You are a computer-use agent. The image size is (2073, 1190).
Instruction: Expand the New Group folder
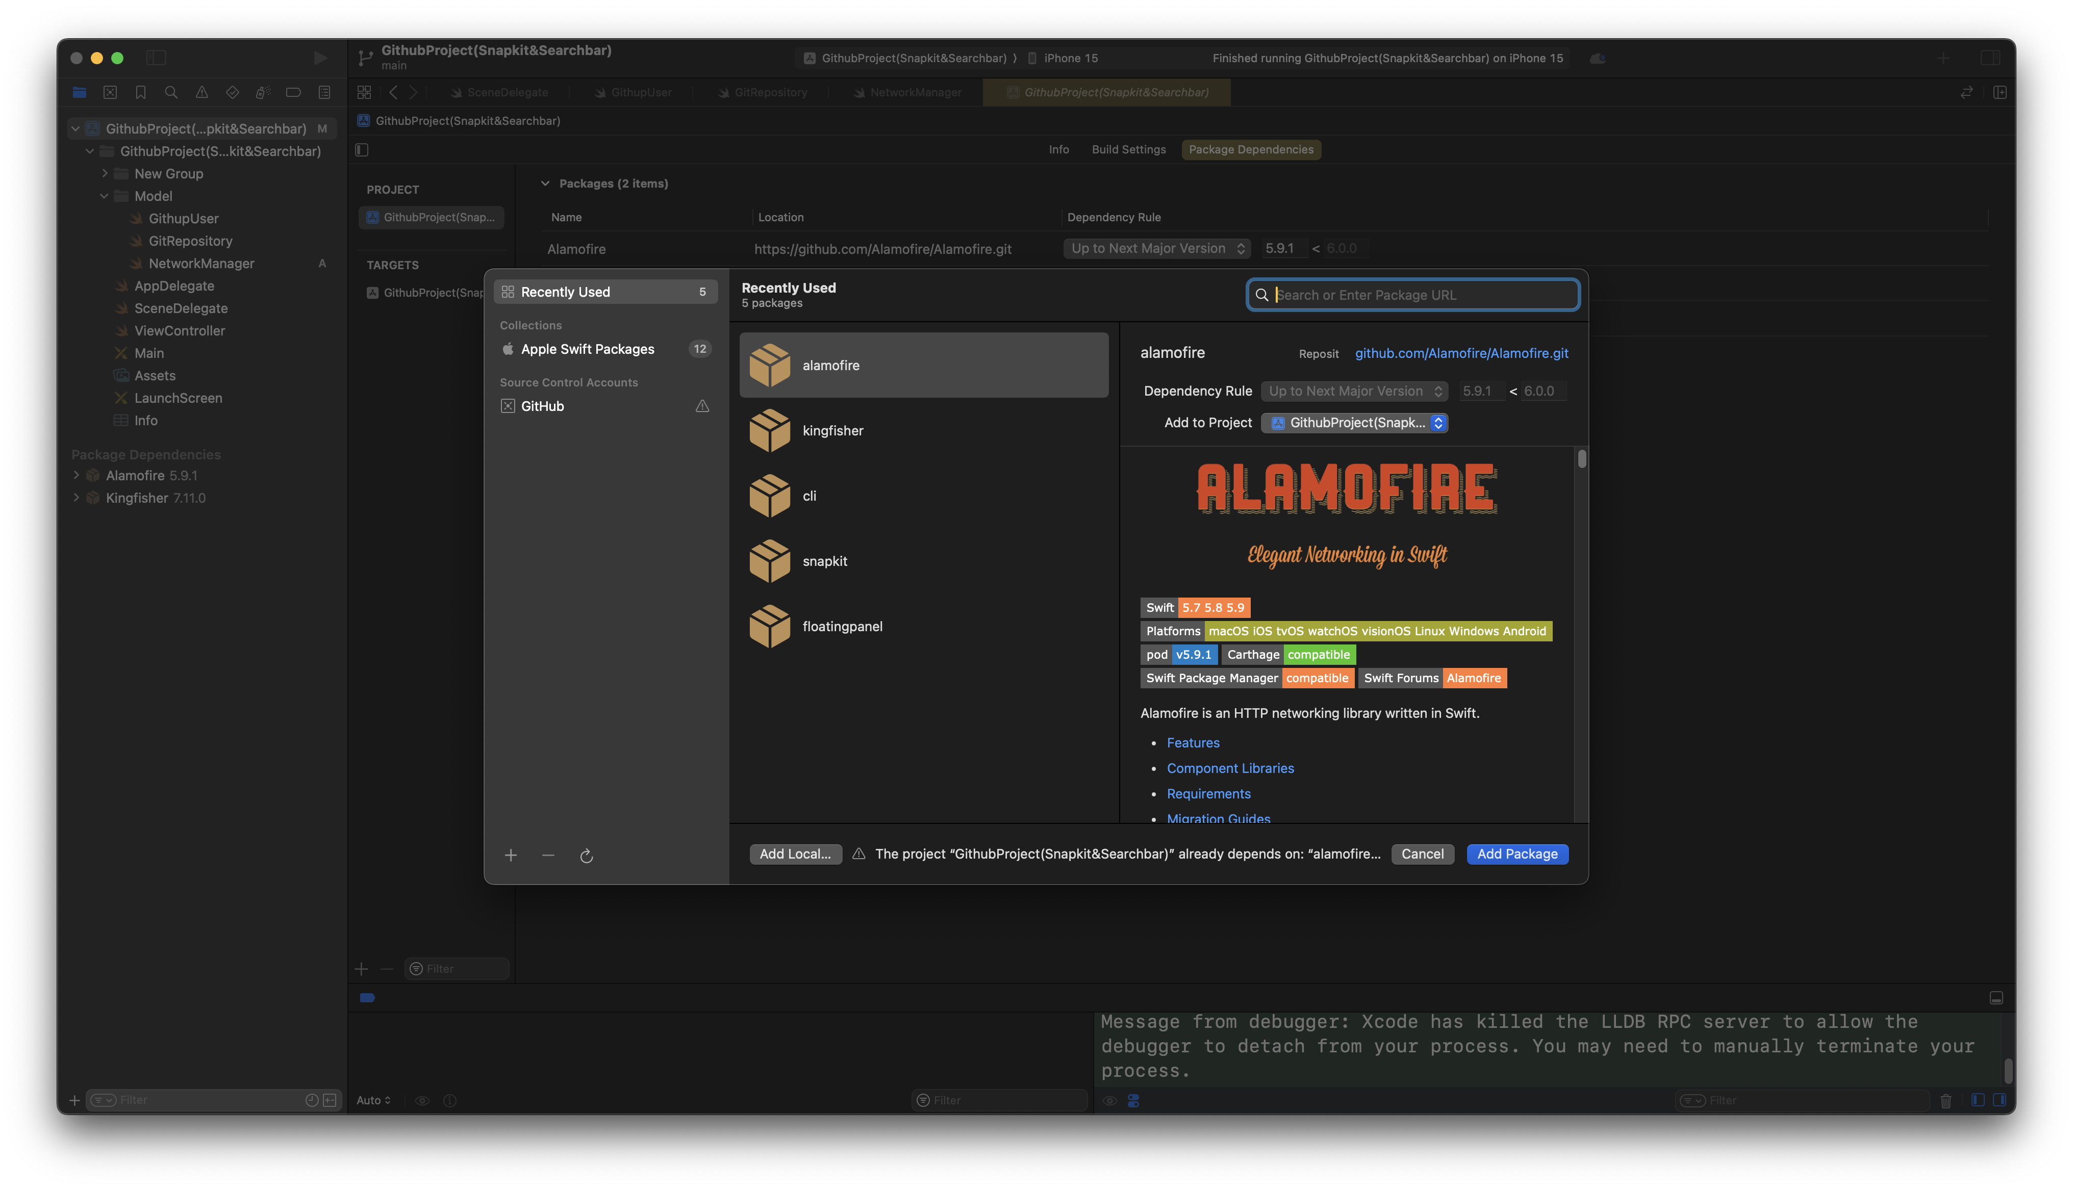point(105,173)
